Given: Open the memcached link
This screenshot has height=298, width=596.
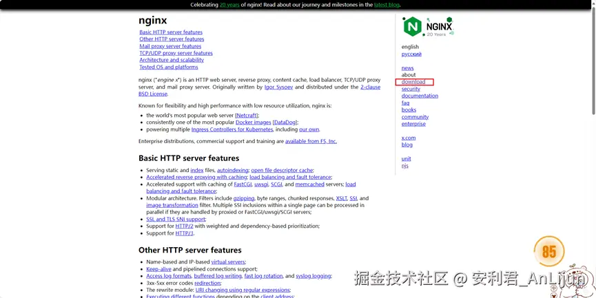Looking at the screenshot, I should (310, 184).
